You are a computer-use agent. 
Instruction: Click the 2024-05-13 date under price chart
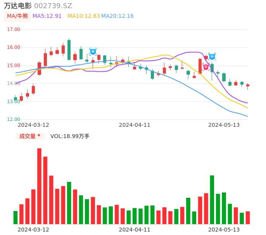[x=224, y=125]
